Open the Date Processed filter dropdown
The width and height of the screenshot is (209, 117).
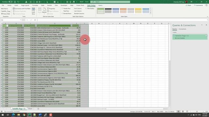pyautogui.click(x=36, y=26)
